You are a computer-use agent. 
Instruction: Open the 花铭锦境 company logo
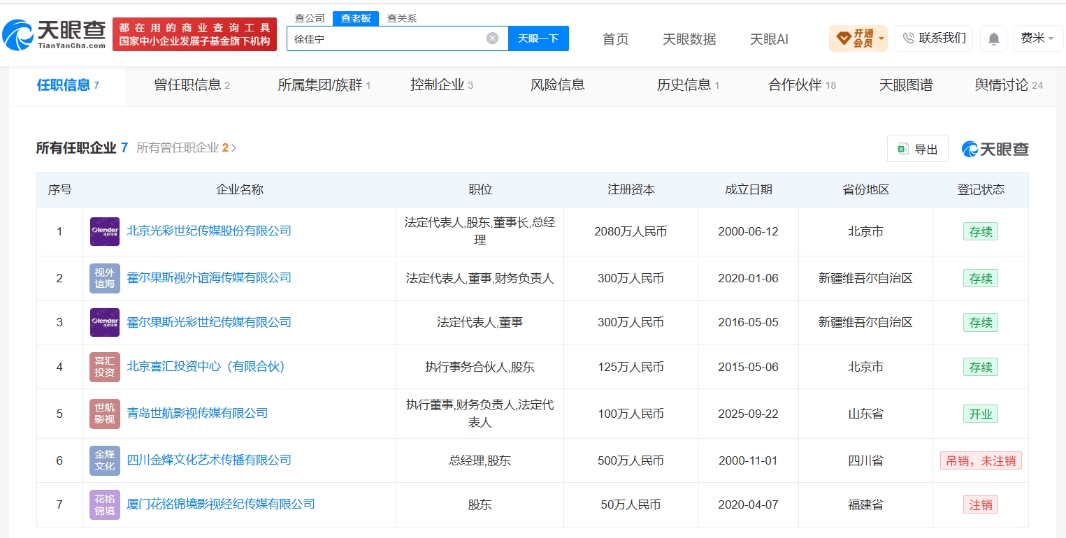105,504
